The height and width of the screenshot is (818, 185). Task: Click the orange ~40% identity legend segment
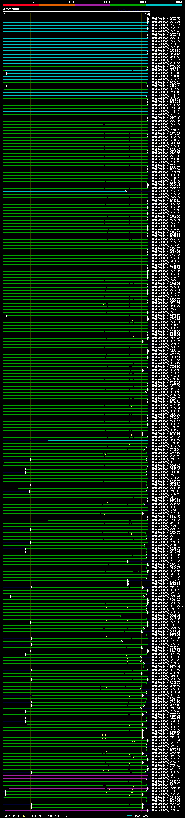coord(57,5)
